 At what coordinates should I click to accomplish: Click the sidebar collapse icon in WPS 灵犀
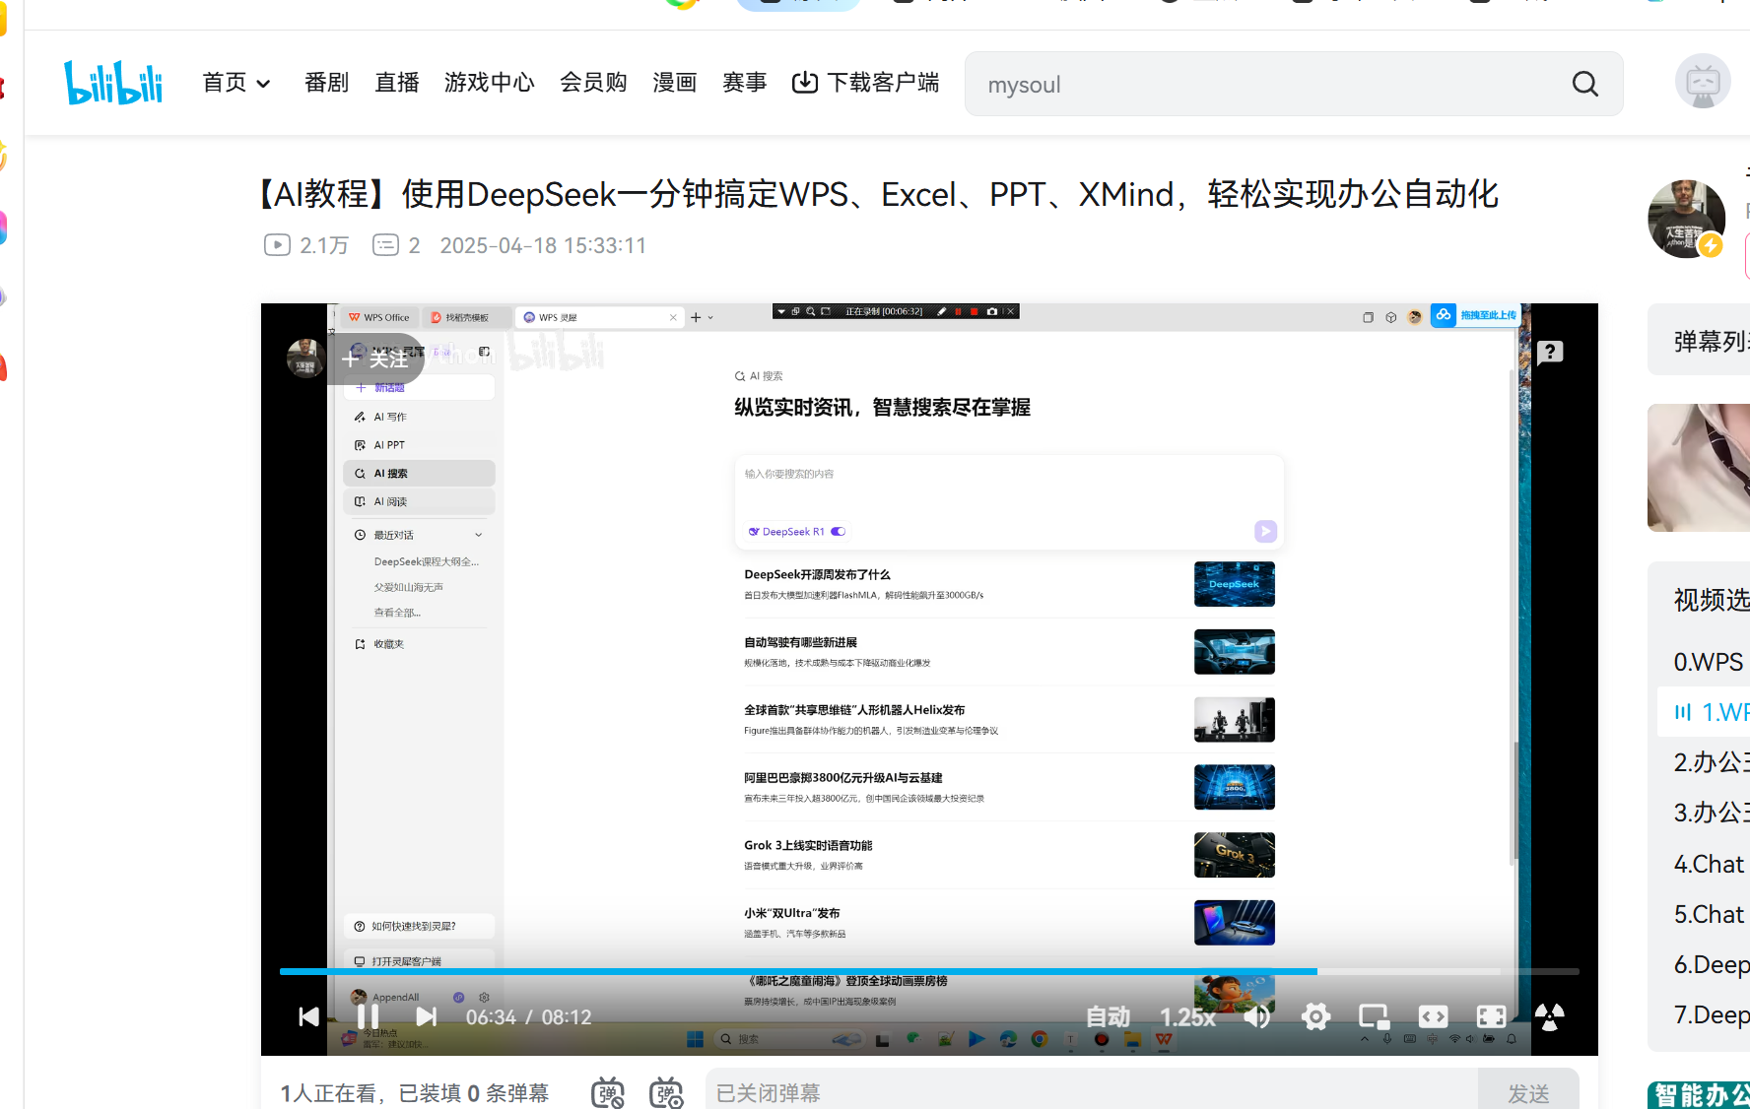484,352
